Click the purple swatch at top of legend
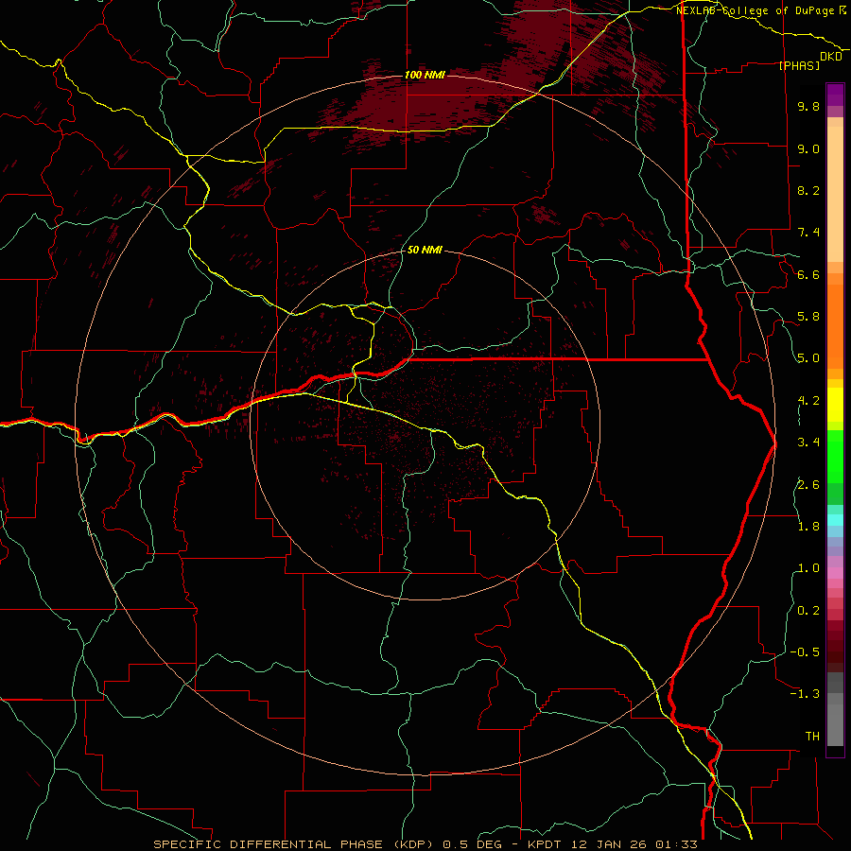Viewport: 851px width, 851px height. (835, 95)
